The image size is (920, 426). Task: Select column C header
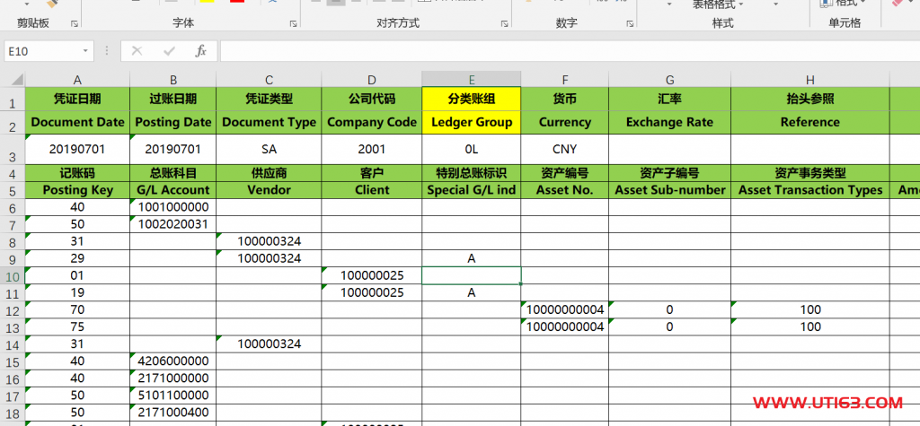coord(269,80)
